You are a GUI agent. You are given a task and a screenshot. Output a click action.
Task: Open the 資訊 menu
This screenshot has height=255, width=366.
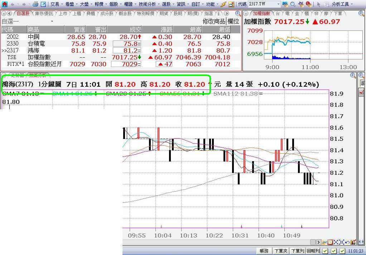(x=183, y=4)
